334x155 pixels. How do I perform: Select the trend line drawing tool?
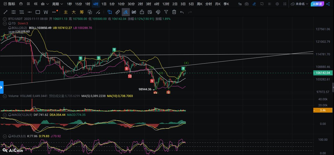pyautogui.click(x=6, y=12)
